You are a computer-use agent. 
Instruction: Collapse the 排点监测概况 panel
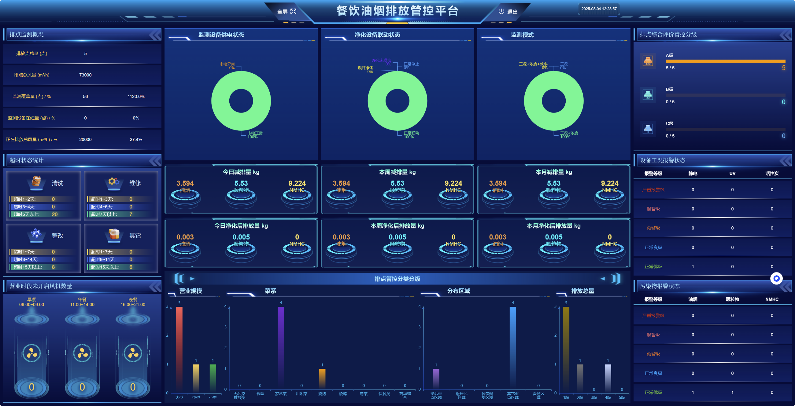pos(155,35)
